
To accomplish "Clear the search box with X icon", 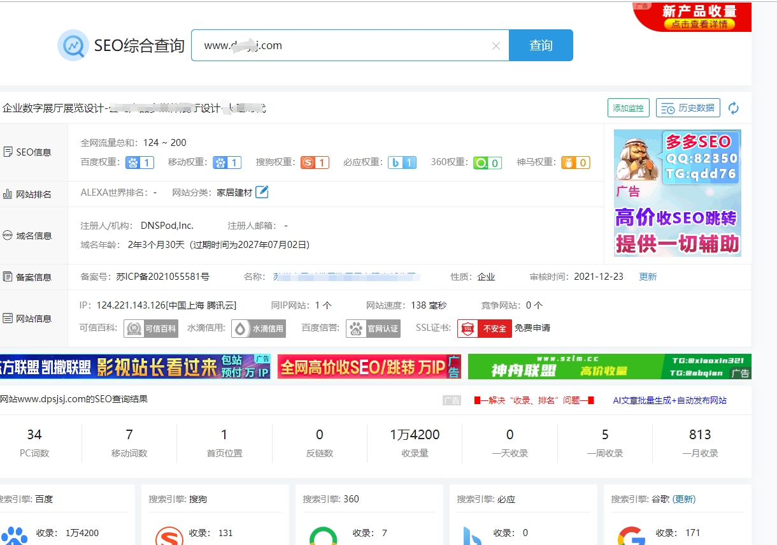I will click(496, 46).
